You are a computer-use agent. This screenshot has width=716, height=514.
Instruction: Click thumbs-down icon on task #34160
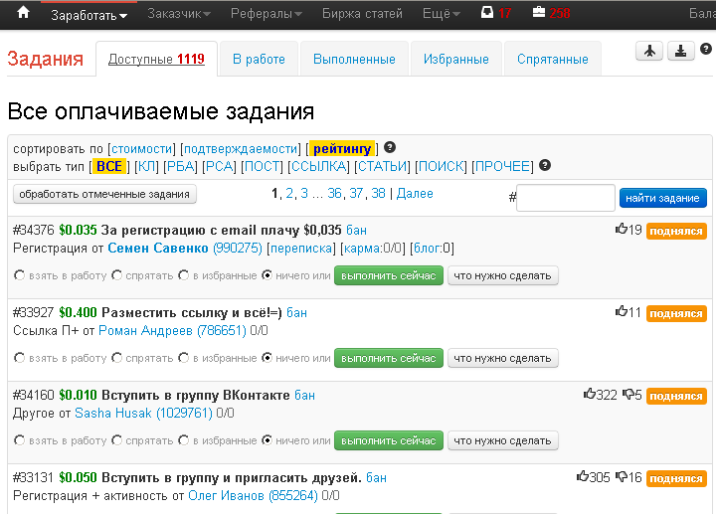[628, 394]
